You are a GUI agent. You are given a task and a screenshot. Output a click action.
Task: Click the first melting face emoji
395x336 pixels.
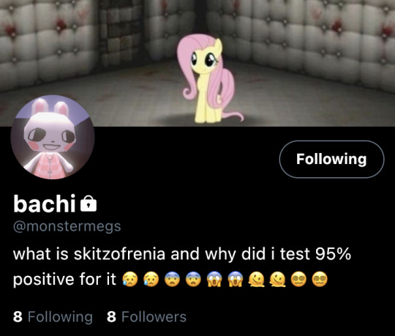[257, 280]
